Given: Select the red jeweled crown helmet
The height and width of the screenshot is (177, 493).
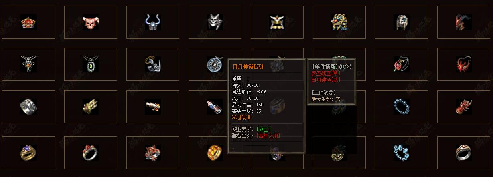Looking at the screenshot, I should tap(28, 22).
